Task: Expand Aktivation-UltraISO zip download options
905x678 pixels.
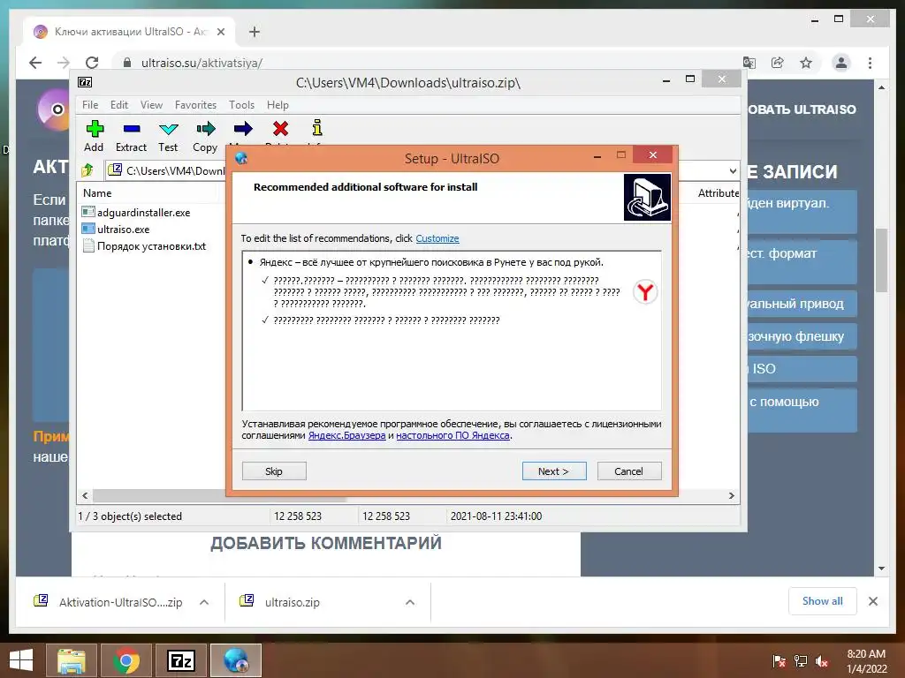Action: pyautogui.click(x=204, y=602)
